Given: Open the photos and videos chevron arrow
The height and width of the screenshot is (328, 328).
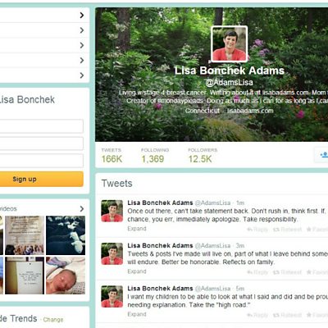Looking at the screenshot, I should point(82,209).
